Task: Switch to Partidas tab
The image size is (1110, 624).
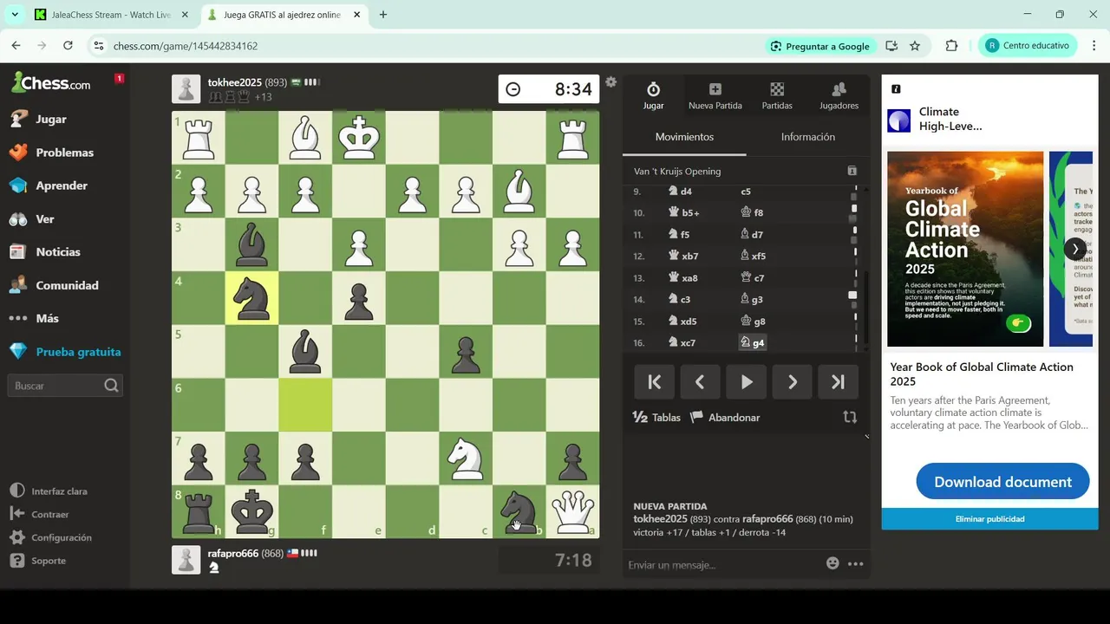Action: 777,95
